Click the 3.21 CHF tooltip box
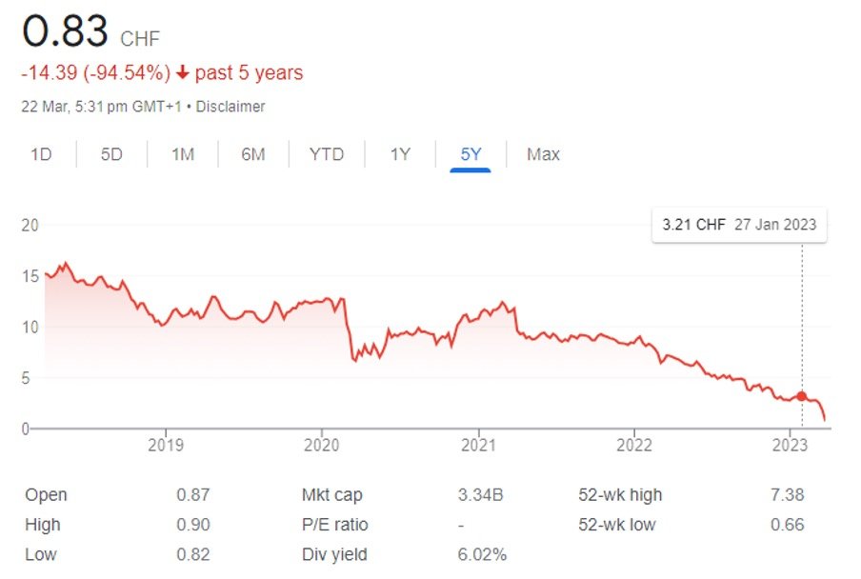Screen dimensions: 861x579 point(739,226)
